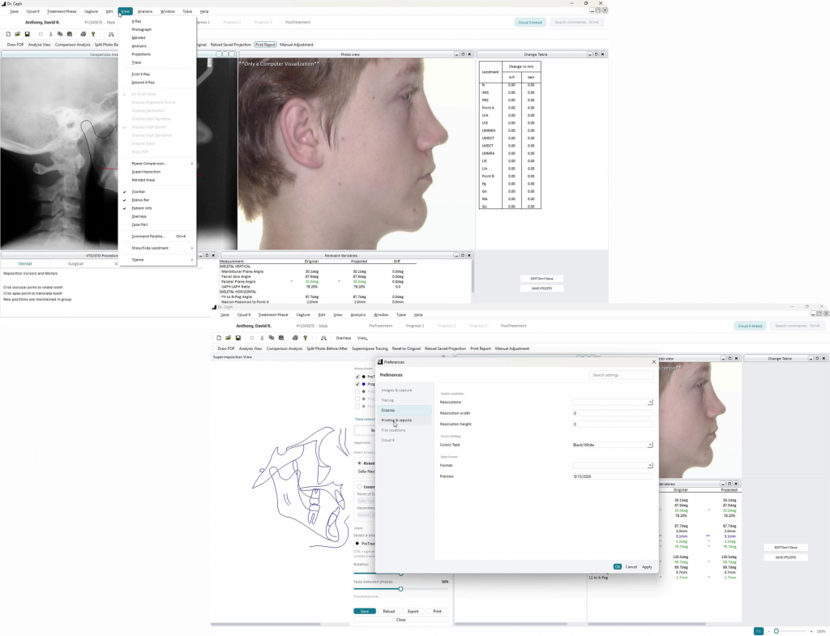Click Print Report button in top window

pos(265,45)
